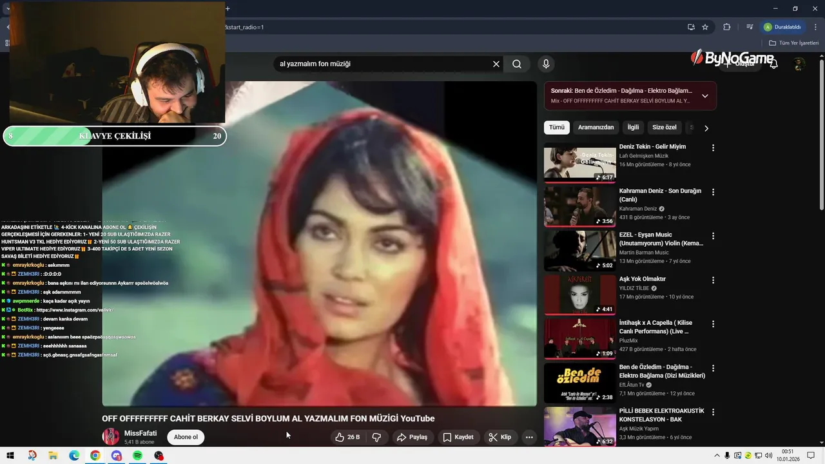Screen dimensions: 825x464
Task: Click the magnifier search button
Action: click(517, 64)
